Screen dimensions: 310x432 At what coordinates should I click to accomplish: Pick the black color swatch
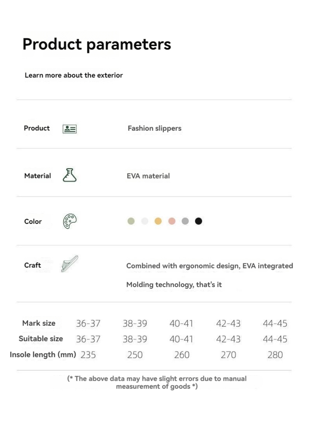(x=198, y=221)
